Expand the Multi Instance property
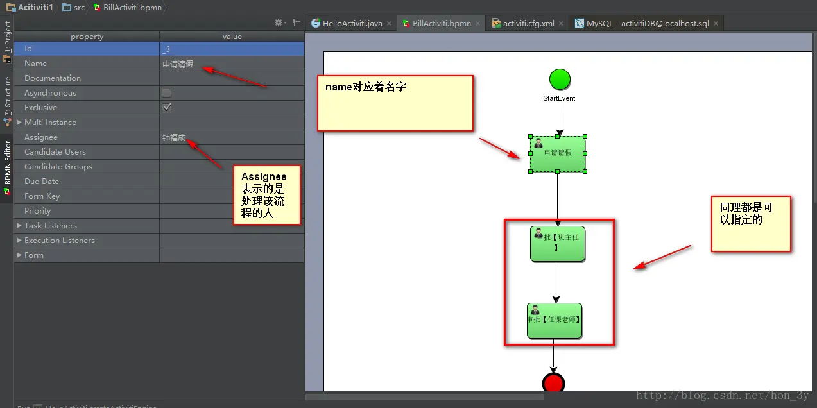This screenshot has height=408, width=817. [x=19, y=123]
